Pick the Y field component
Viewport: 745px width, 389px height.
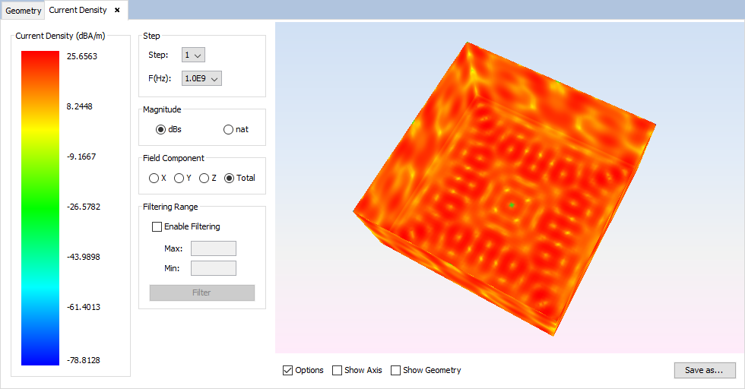tap(179, 178)
